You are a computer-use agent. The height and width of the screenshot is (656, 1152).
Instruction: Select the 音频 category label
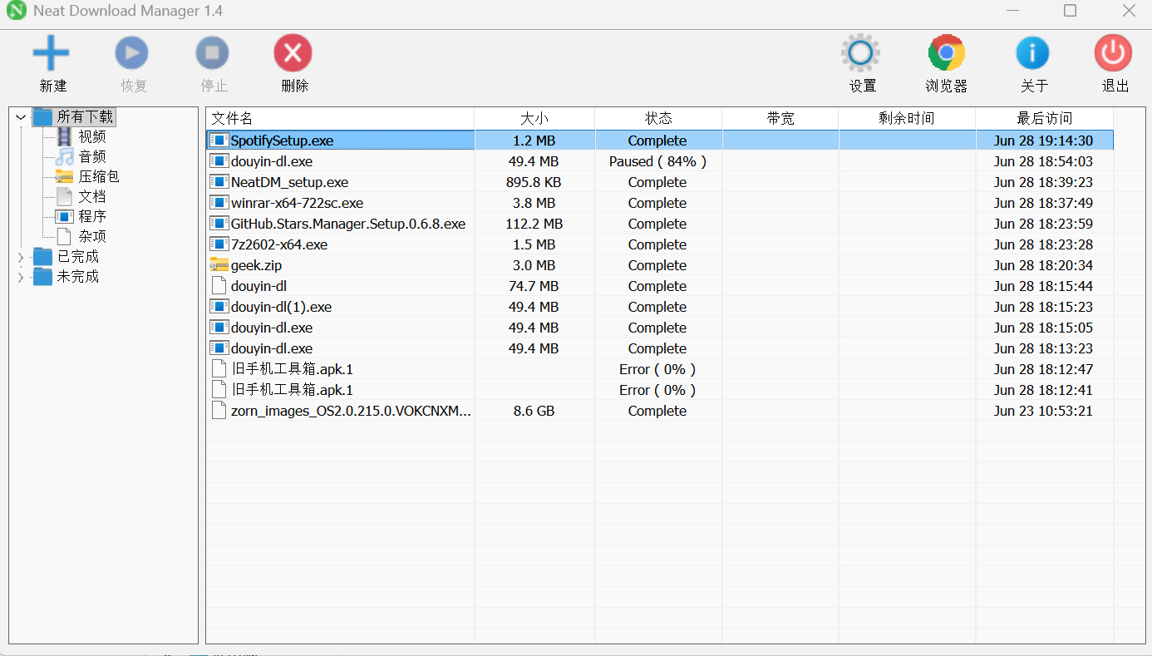(92, 156)
